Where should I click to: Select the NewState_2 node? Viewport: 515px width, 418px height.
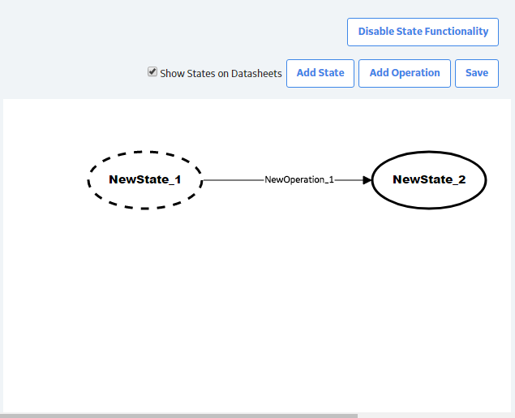[x=429, y=179]
